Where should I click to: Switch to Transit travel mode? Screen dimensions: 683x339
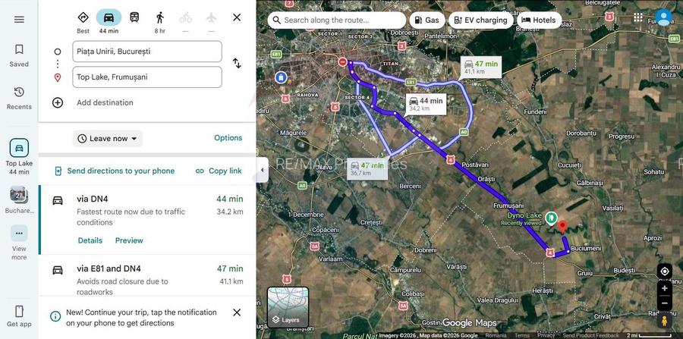pyautogui.click(x=134, y=17)
